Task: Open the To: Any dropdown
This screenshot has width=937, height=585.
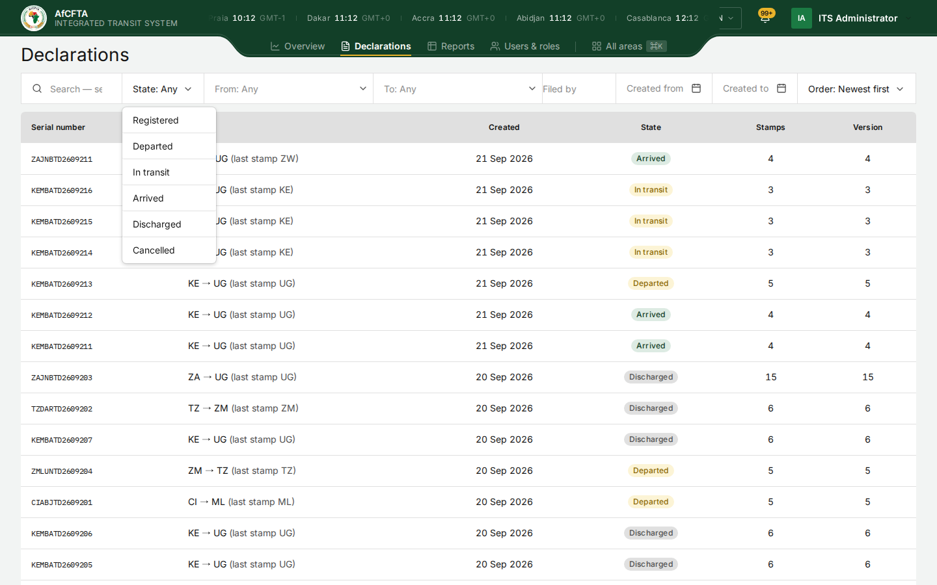Action: (458, 89)
